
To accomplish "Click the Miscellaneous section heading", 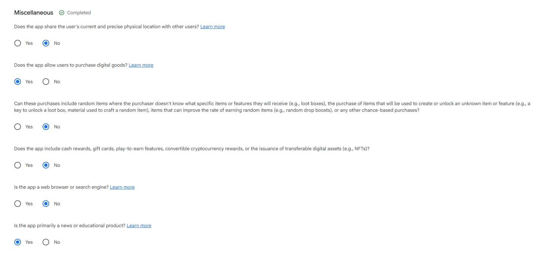I will pyautogui.click(x=34, y=13).
